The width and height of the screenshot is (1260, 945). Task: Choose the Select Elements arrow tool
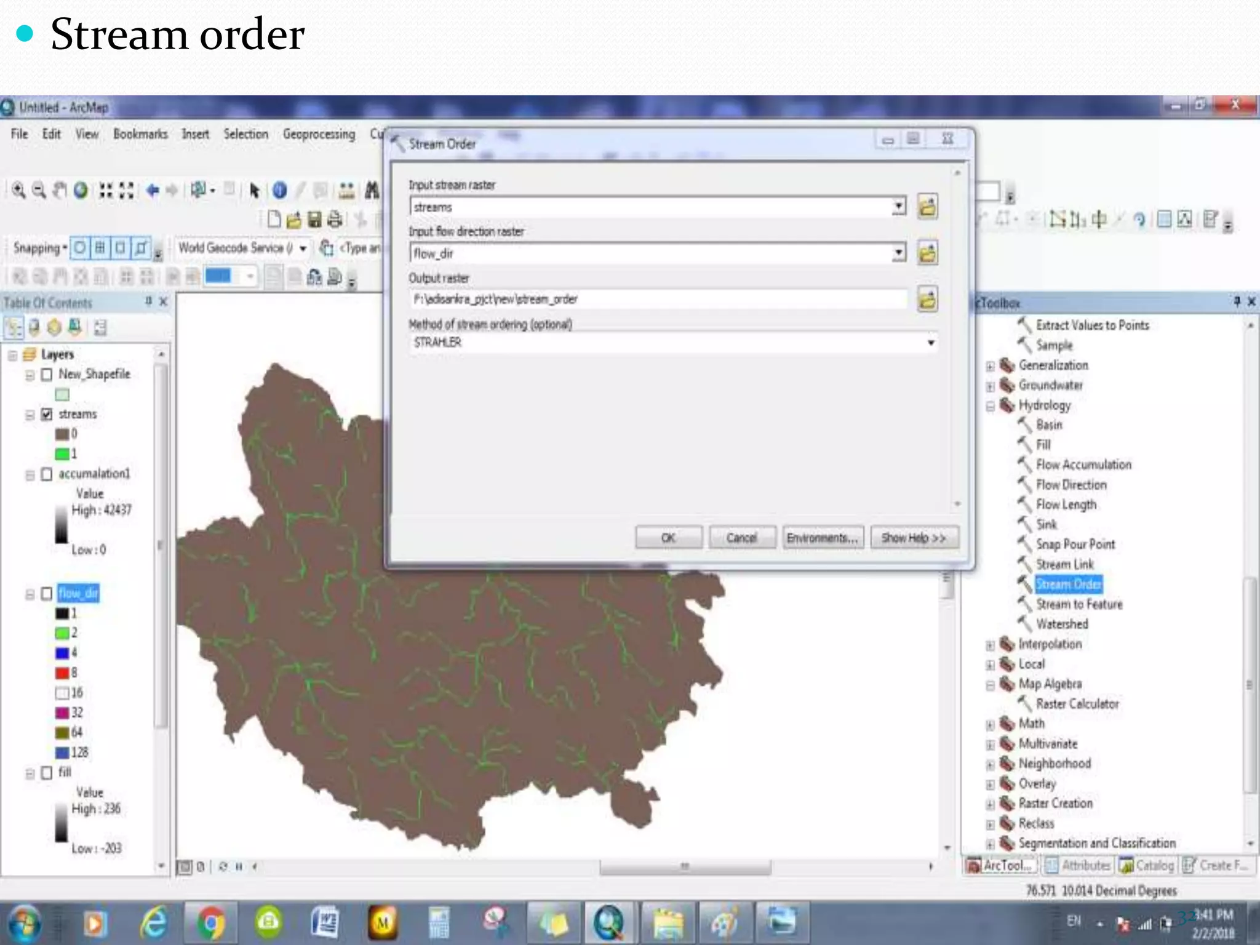tap(254, 191)
